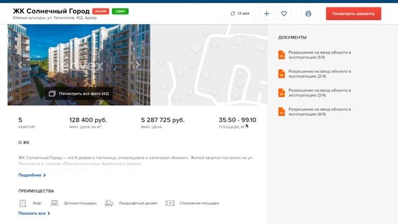Click the 13 мая update date
The width and height of the screenshot is (398, 224).
(243, 14)
